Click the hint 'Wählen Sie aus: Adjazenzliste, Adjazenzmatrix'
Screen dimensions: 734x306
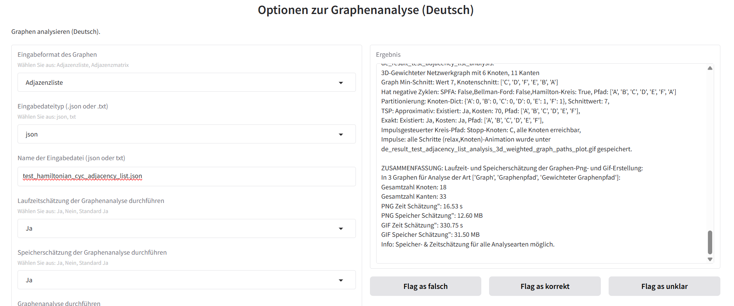(73, 65)
